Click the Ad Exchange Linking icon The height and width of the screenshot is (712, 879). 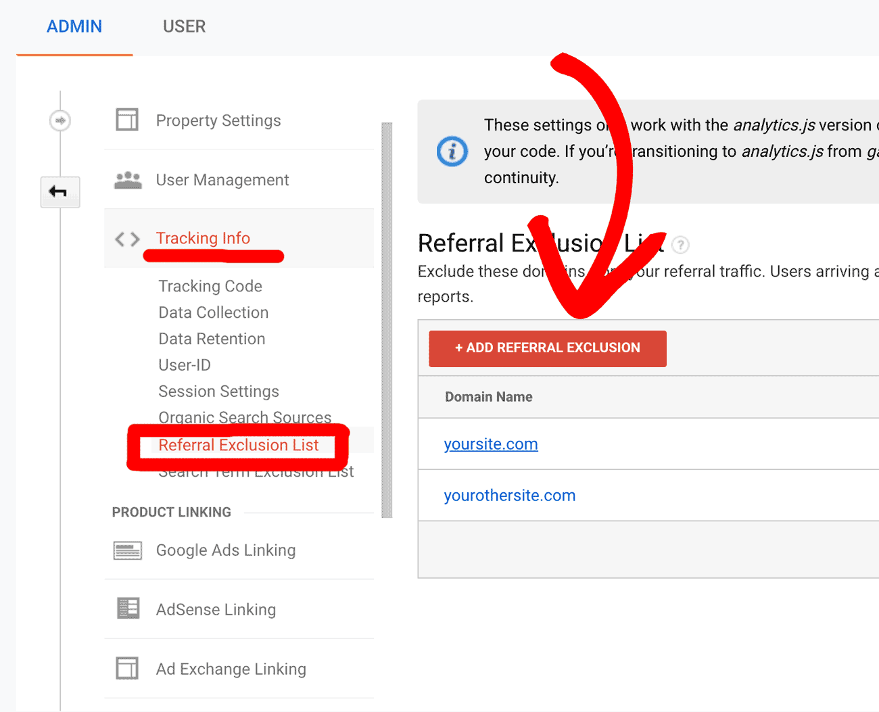127,668
